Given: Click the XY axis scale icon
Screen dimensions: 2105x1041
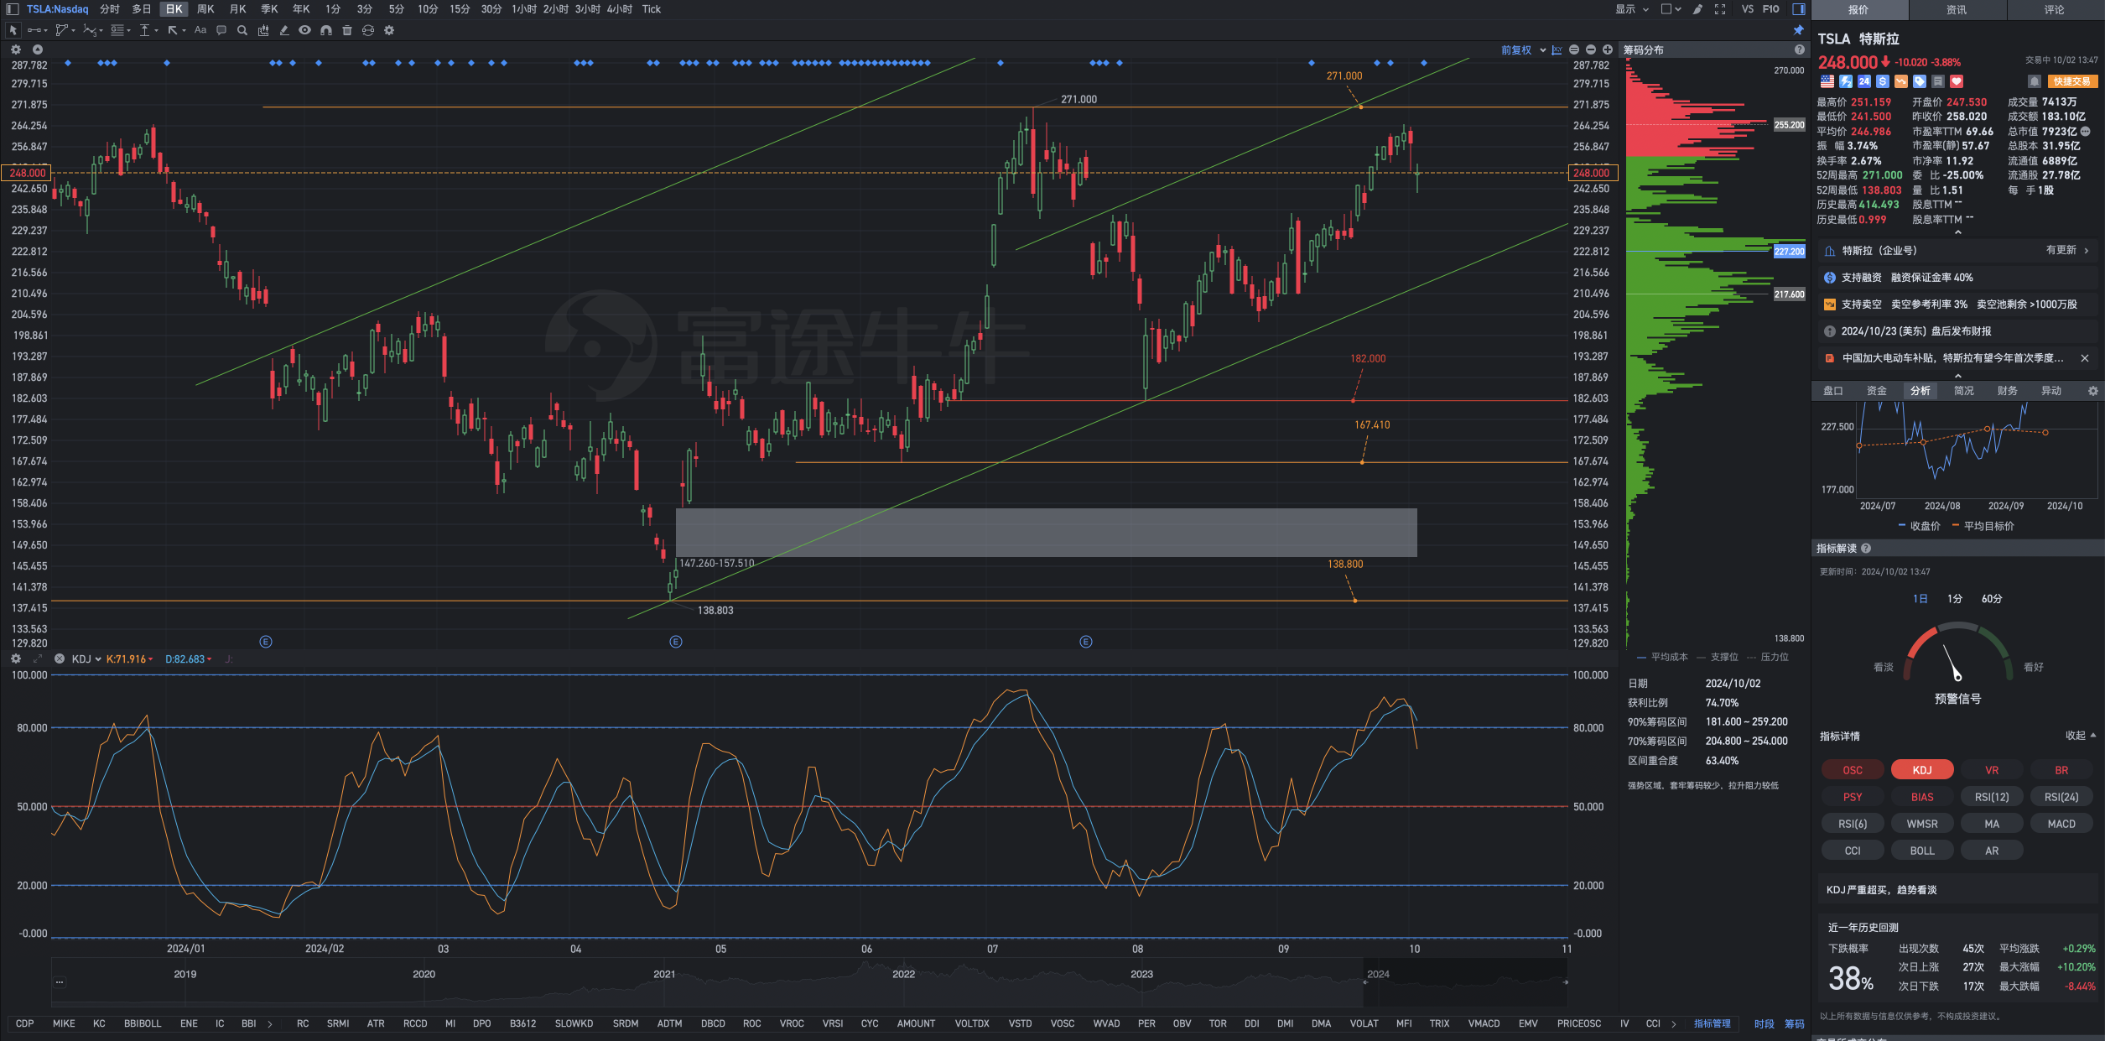Looking at the screenshot, I should click(1557, 49).
